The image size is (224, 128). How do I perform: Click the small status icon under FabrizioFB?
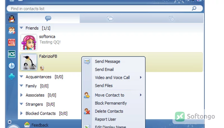point(42,68)
